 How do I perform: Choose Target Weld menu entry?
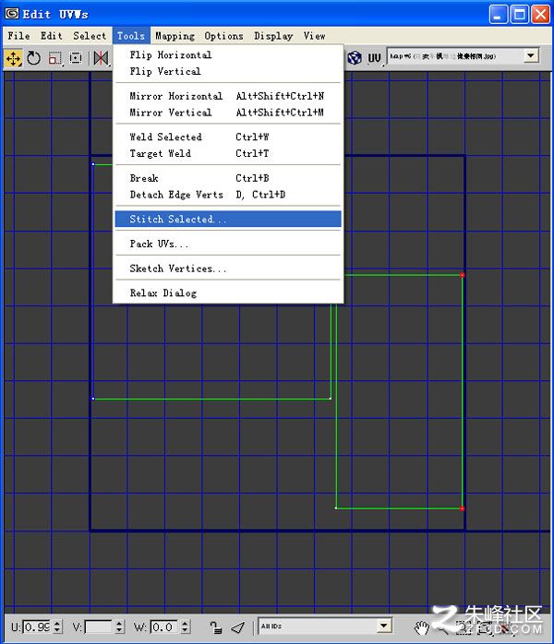228,153
